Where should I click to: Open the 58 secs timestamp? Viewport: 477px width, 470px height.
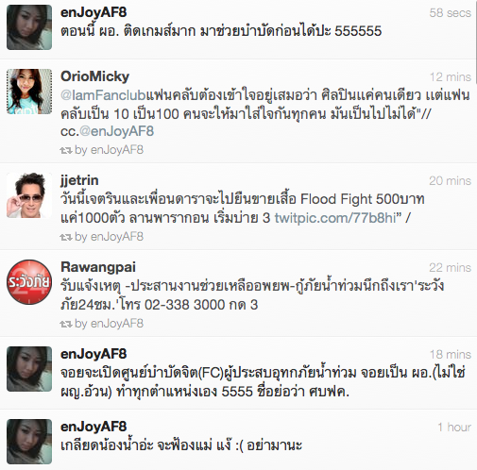[x=451, y=13]
